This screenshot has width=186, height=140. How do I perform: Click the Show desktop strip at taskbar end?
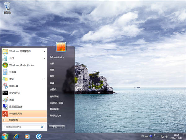[184, 137]
